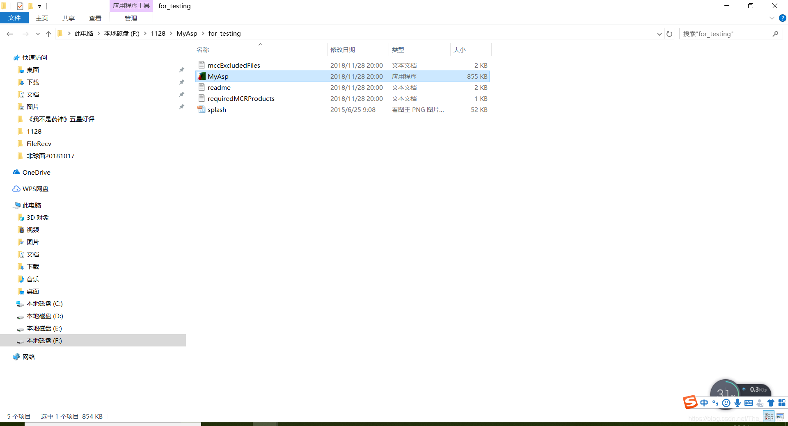Switch to large thumbnail view

click(x=780, y=417)
